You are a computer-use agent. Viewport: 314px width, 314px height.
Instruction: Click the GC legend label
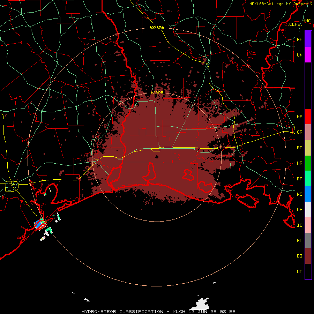(x=299, y=240)
